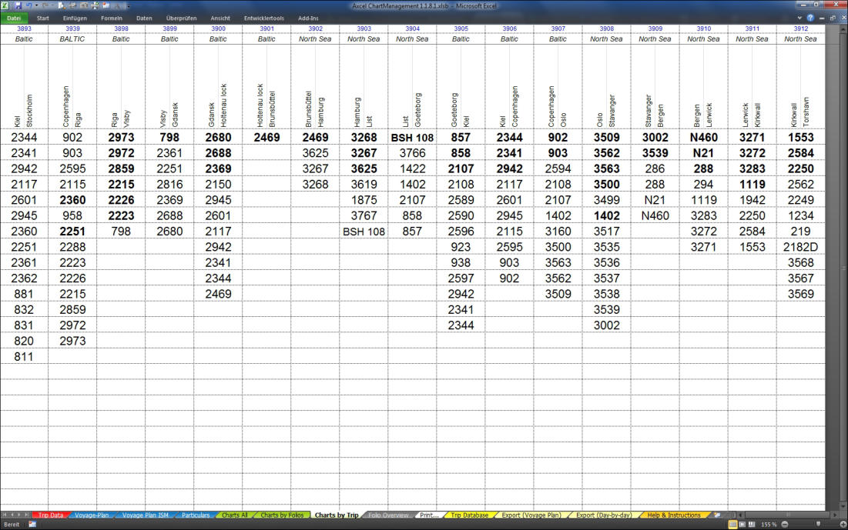Click the macro record icon in status bar
Viewport: 848px width, 530px height.
pos(32,524)
